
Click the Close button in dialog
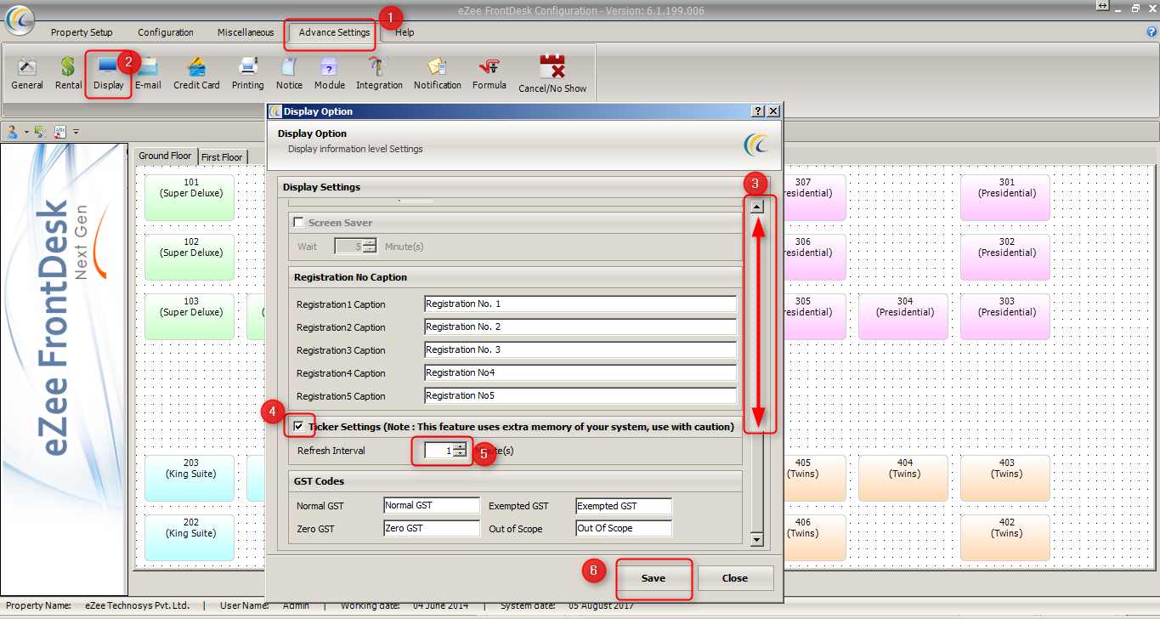735,578
